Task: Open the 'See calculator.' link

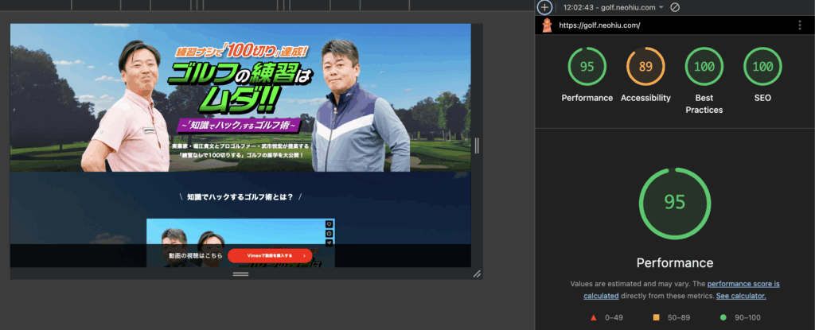Action: (740, 296)
